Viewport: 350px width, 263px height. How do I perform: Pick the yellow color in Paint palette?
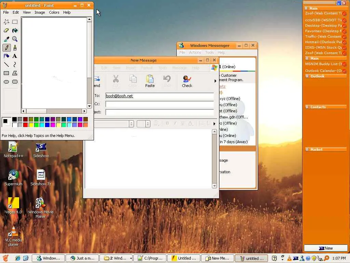coord(31,125)
